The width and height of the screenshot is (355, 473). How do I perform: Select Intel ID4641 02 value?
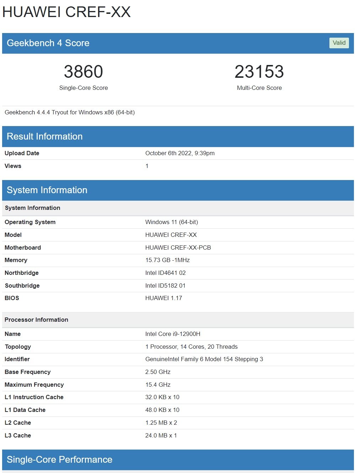(x=166, y=273)
